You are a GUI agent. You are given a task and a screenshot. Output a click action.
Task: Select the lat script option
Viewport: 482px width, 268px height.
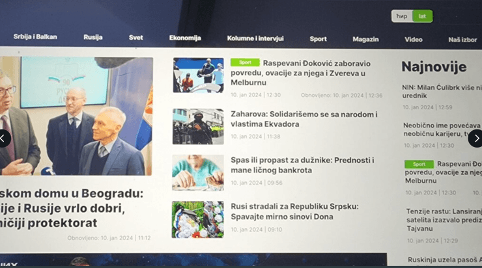pyautogui.click(x=422, y=16)
